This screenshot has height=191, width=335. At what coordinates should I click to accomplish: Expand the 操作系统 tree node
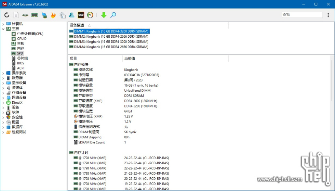tap(3, 73)
